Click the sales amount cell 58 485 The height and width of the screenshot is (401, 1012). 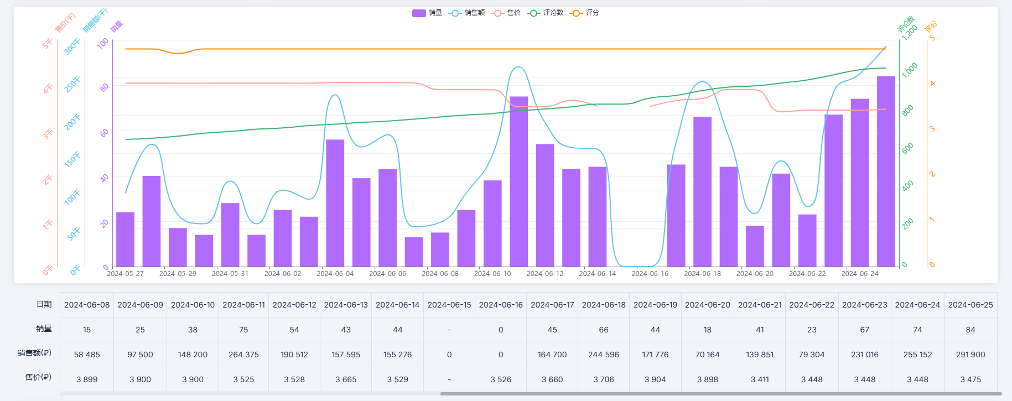(x=87, y=355)
